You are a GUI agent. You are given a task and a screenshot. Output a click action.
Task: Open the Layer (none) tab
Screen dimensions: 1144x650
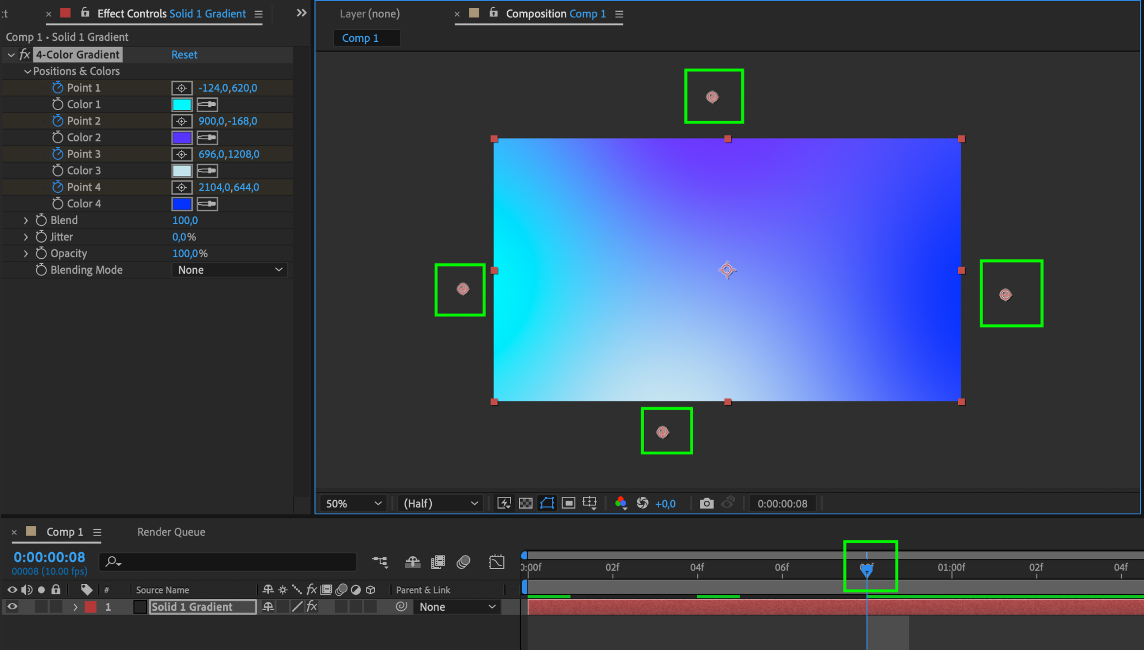(x=369, y=13)
